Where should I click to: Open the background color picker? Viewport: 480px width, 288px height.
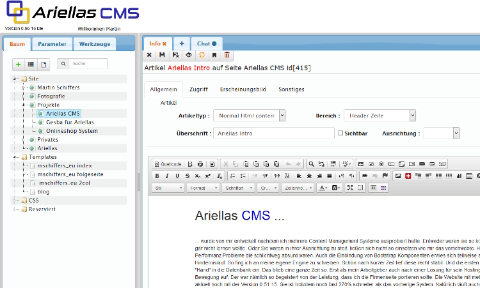(336, 188)
